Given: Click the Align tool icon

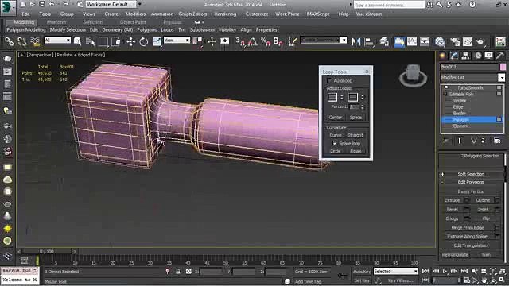Looking at the screenshot, I should (x=369, y=41).
